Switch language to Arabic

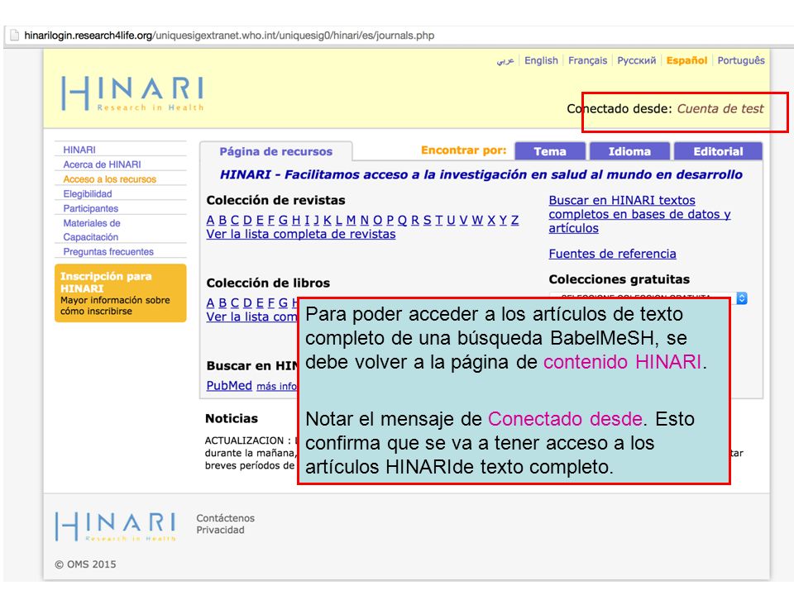[x=505, y=60]
